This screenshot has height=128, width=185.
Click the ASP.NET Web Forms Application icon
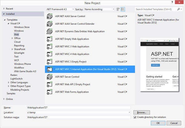click(x=50, y=92)
